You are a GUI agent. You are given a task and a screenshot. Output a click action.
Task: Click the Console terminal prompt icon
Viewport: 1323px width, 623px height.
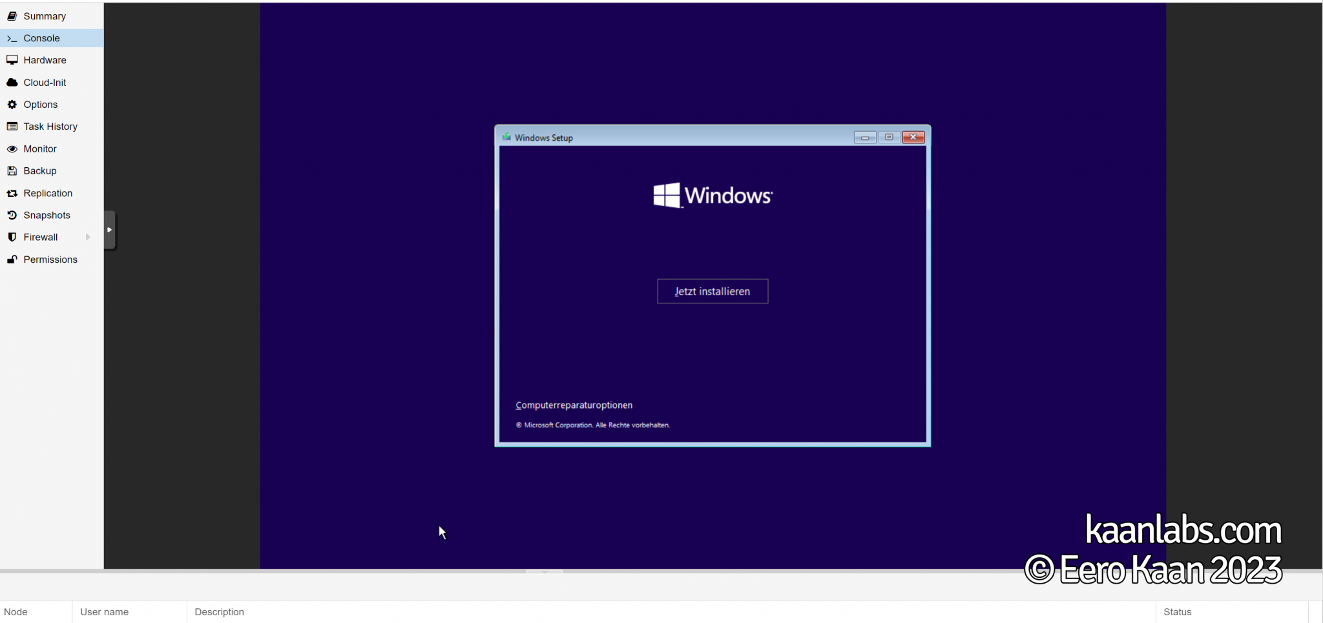pos(12,38)
